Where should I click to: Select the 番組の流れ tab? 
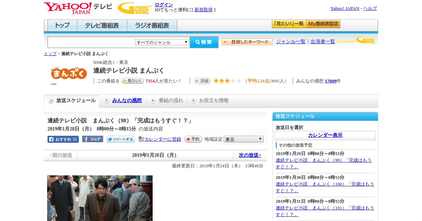pyautogui.click(x=167, y=101)
